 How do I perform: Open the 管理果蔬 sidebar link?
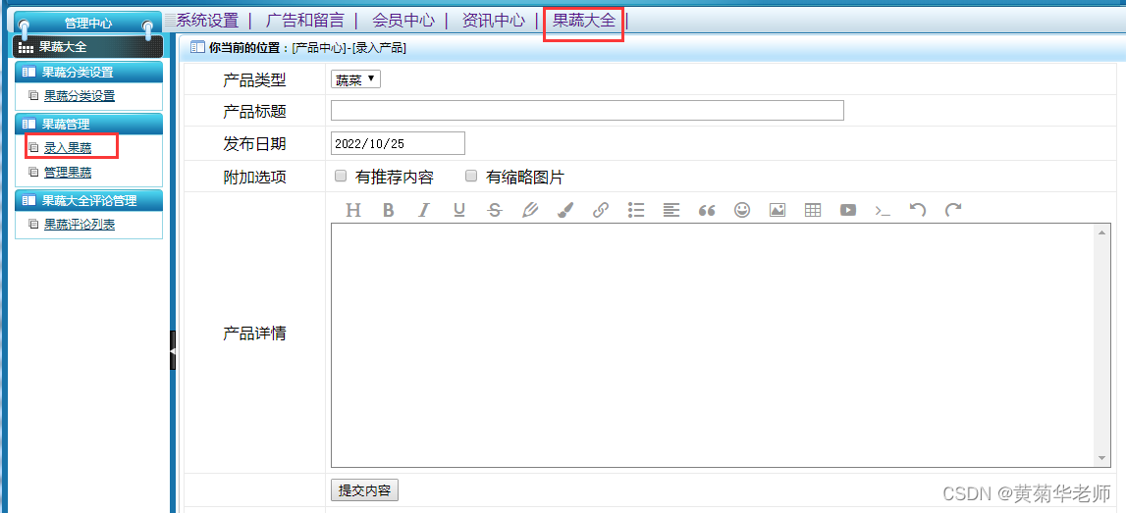(x=68, y=173)
